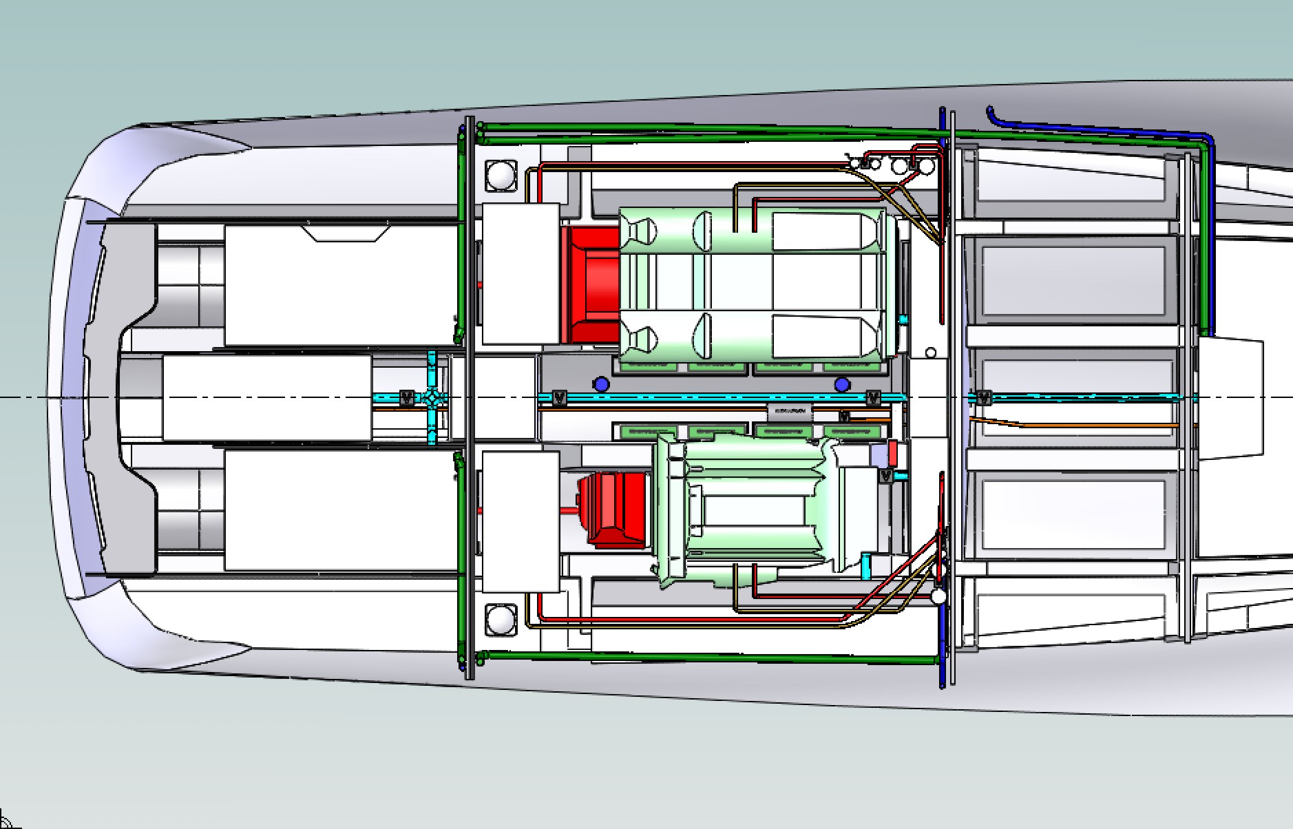Select white panel left of lower red motor
The width and height of the screenshot is (1293, 829).
tap(521, 521)
